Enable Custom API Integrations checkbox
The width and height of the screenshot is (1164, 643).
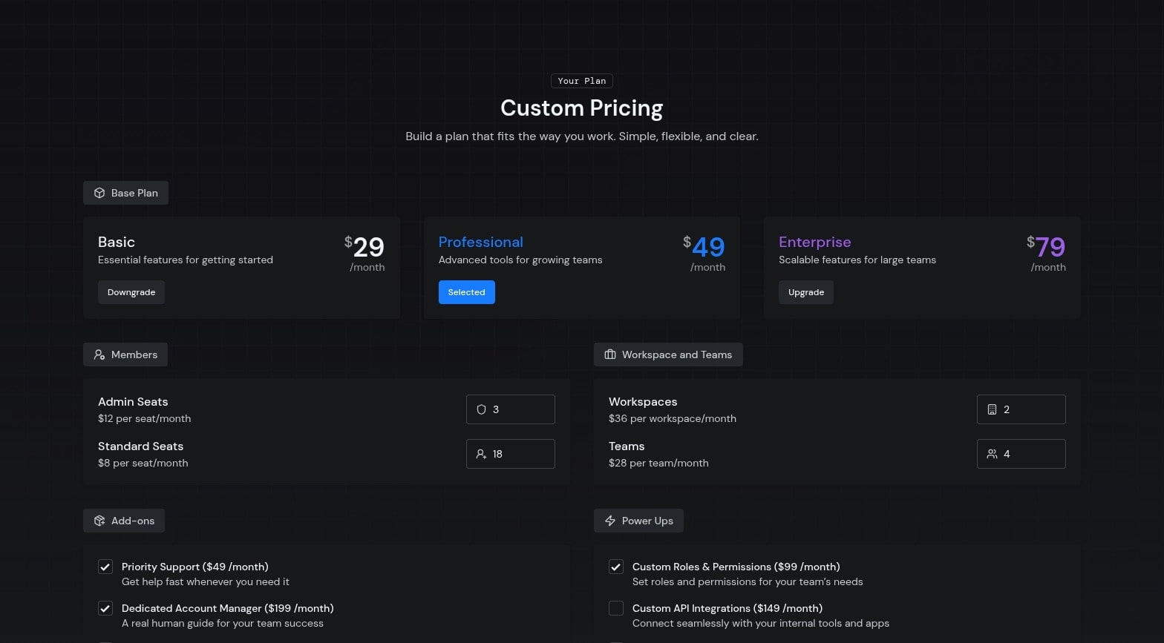coord(616,608)
